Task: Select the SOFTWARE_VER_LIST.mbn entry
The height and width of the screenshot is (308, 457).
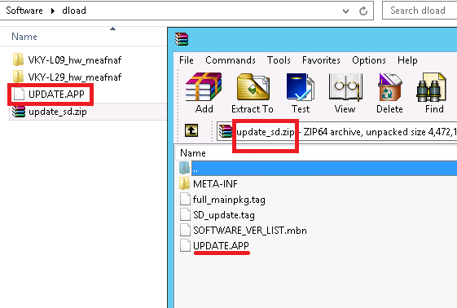Action: point(250,231)
